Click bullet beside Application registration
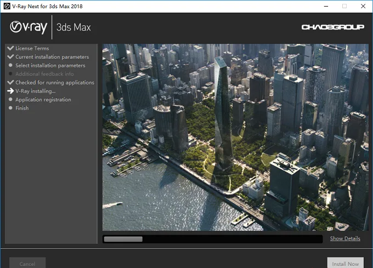This screenshot has height=268, width=373. 10,99
